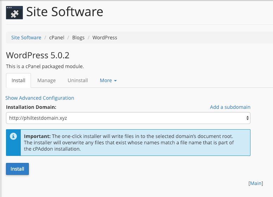
Task: Click cPanel in the breadcrumb trail
Action: [57, 38]
